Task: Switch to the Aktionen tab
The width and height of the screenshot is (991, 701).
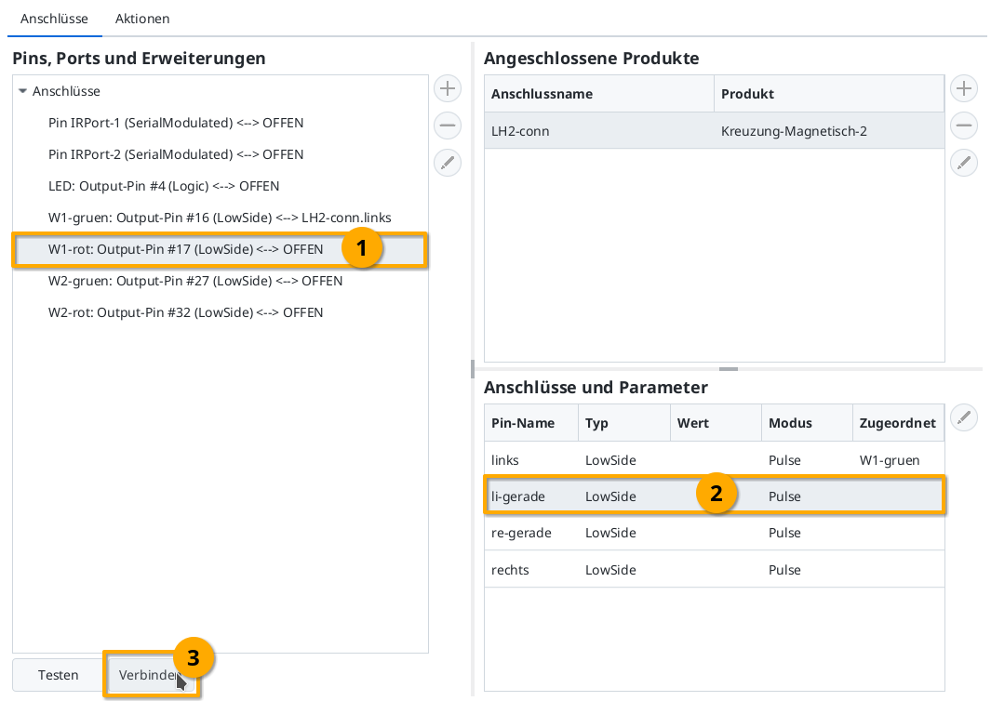Action: point(142,19)
